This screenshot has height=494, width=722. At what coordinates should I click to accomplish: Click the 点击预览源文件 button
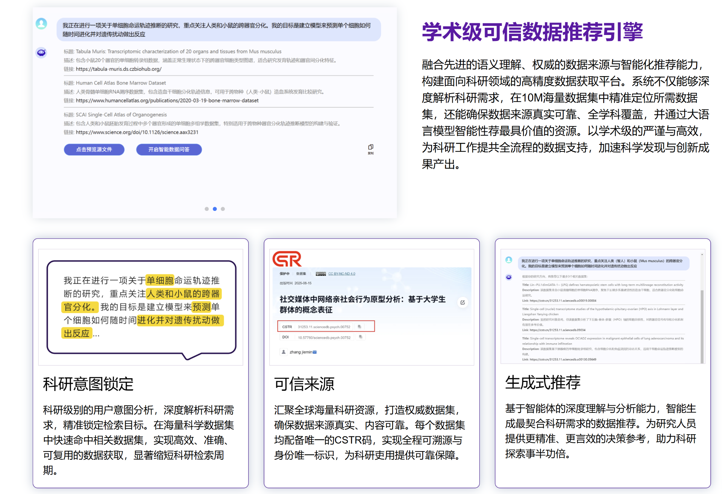(x=94, y=150)
